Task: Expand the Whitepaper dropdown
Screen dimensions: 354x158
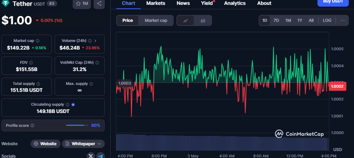Action: [83, 144]
